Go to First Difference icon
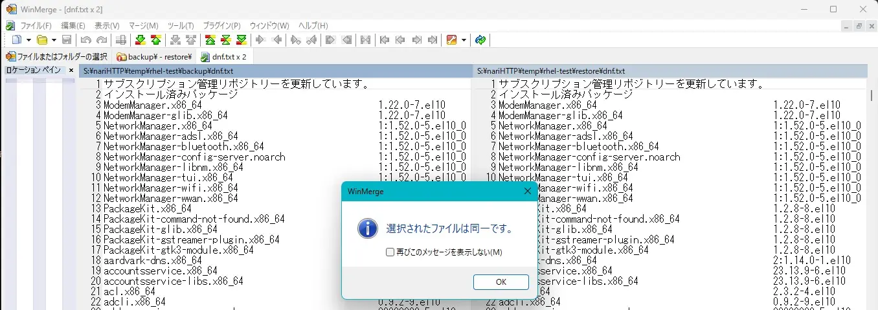Viewport: 878px width, 310px height. (210, 40)
